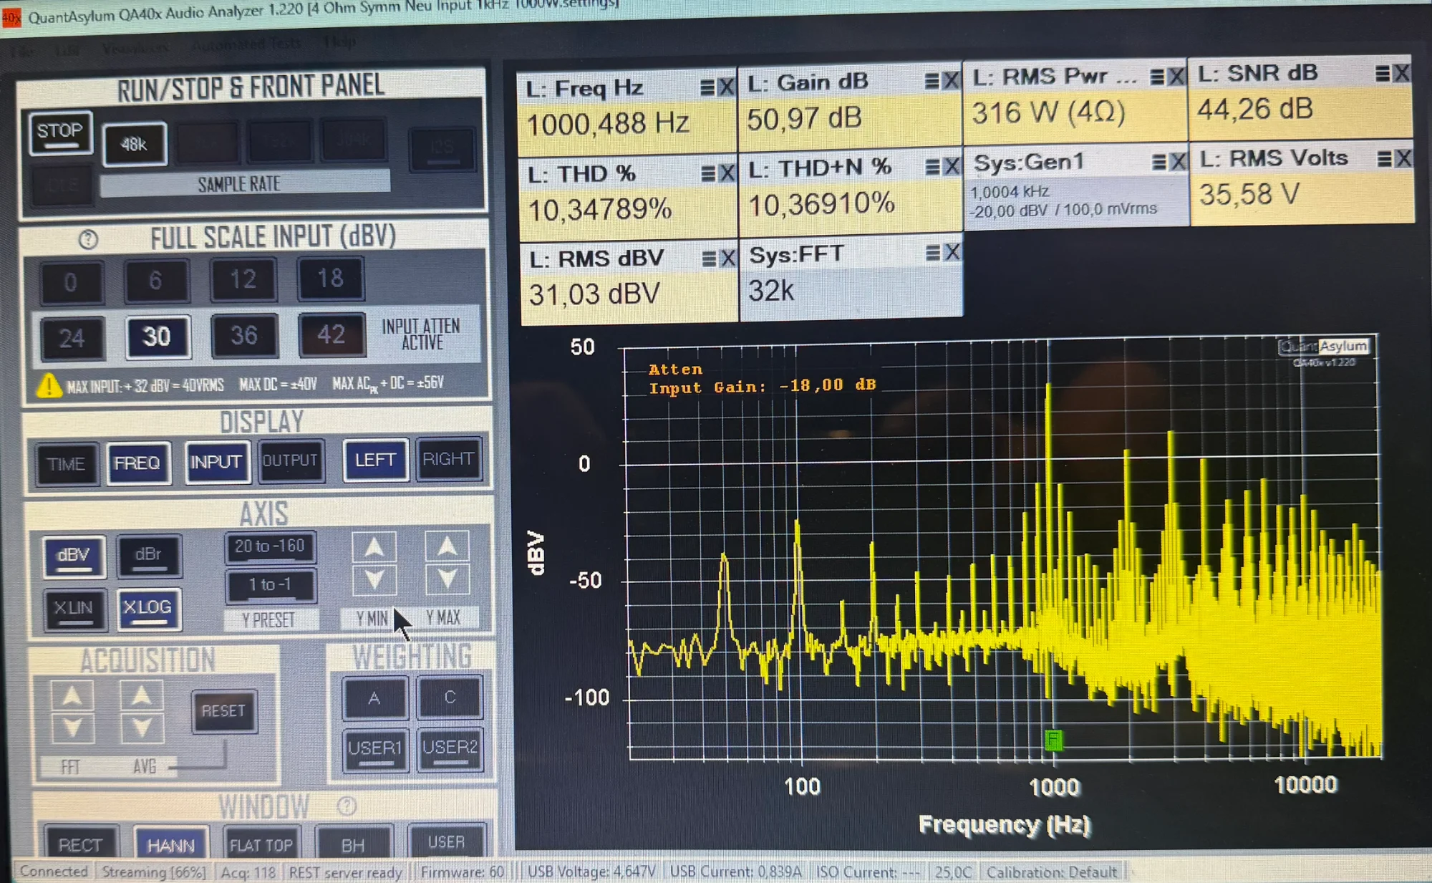This screenshot has height=883, width=1432.
Task: Open the Automated Tests menu
Action: (x=247, y=45)
